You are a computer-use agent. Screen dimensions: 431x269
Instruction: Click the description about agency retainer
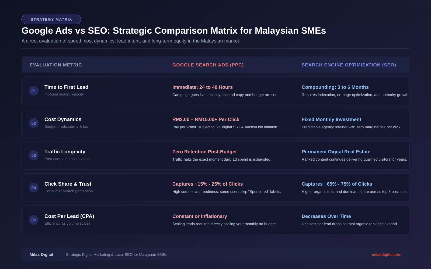352,127
